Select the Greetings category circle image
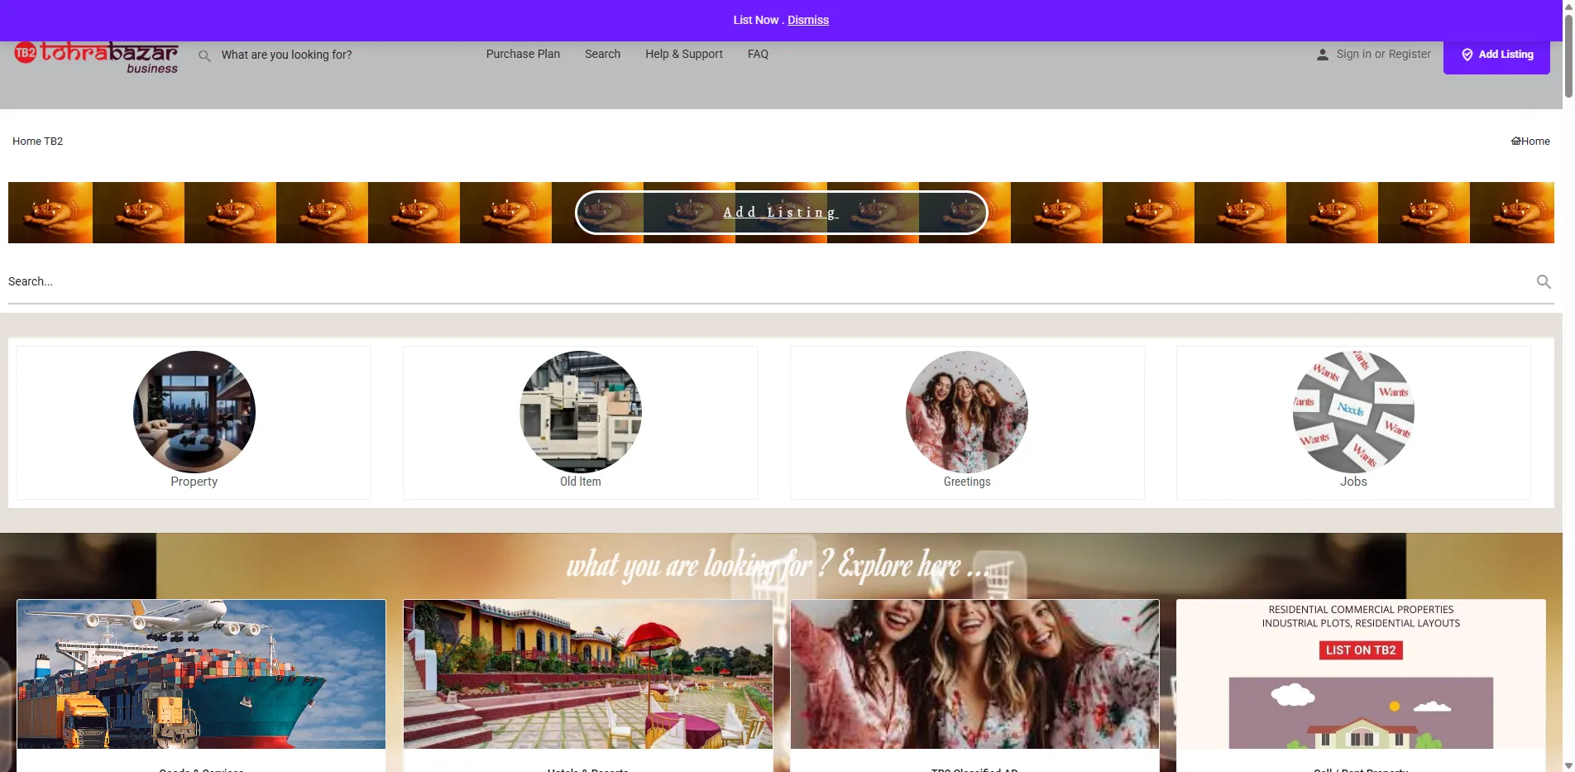 pyautogui.click(x=967, y=411)
